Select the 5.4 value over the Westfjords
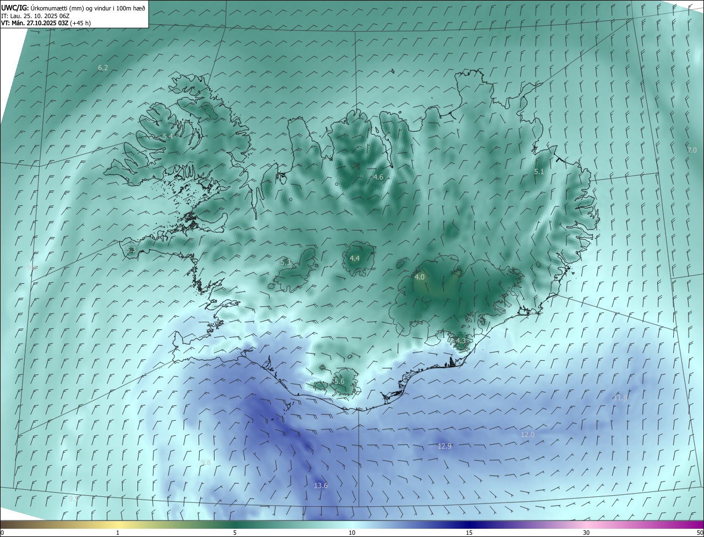704x537 pixels. click(168, 136)
